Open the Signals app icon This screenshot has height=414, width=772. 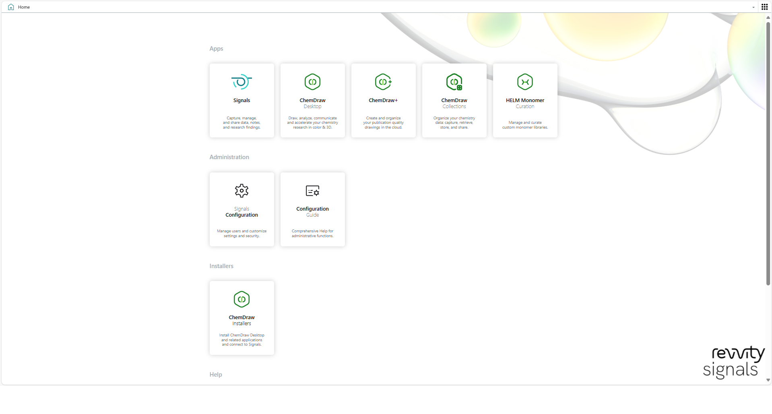pyautogui.click(x=242, y=82)
